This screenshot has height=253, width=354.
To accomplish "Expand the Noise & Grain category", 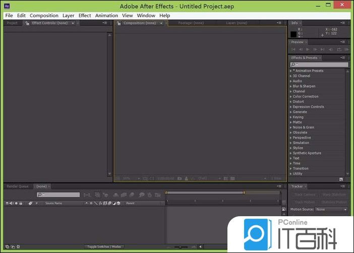I will coord(291,128).
